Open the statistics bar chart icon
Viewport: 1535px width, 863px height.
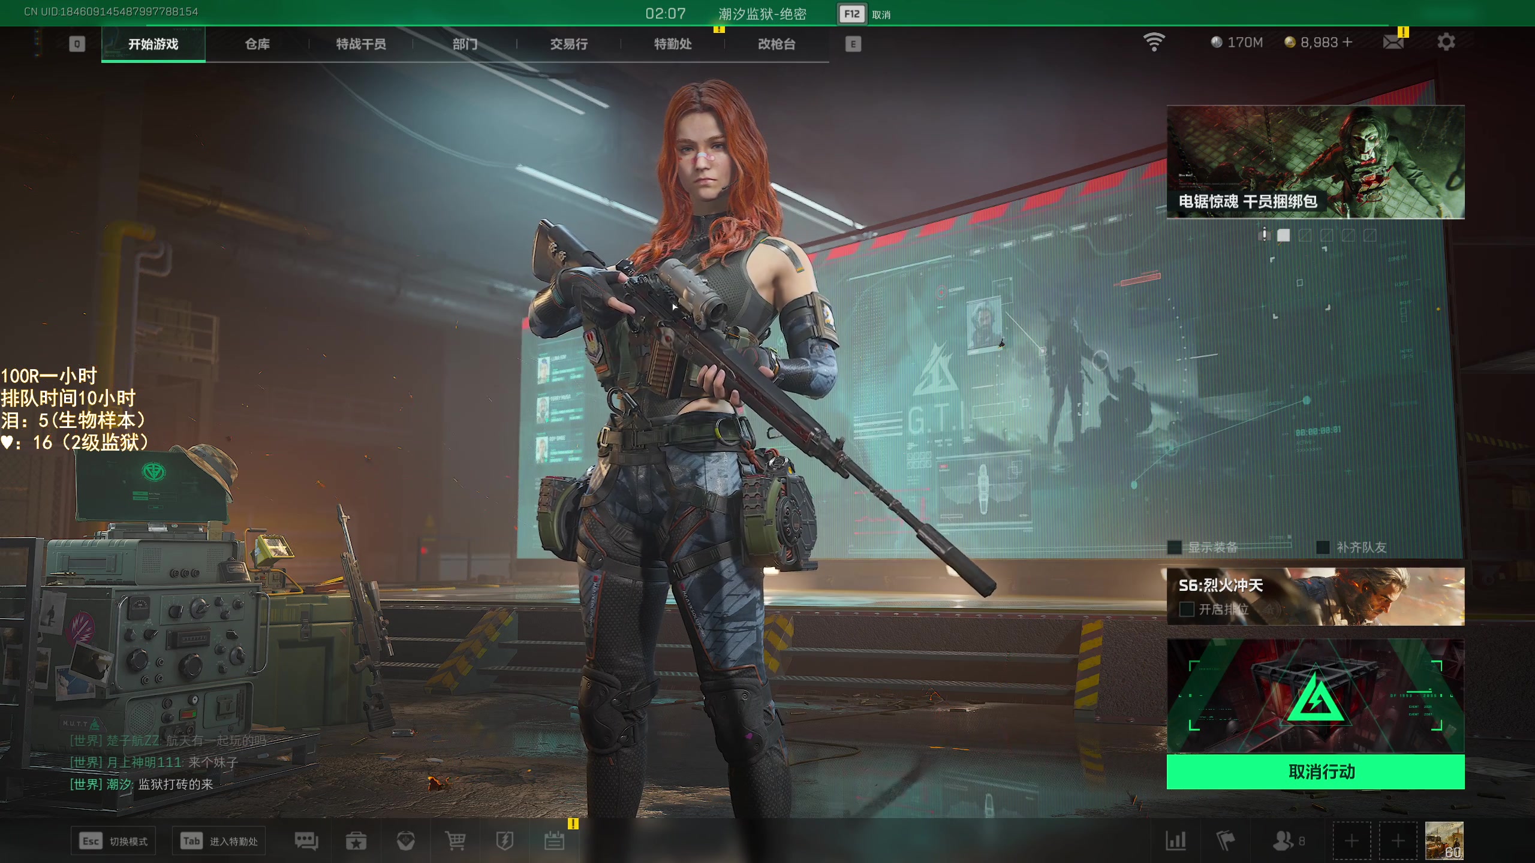pos(1176,841)
